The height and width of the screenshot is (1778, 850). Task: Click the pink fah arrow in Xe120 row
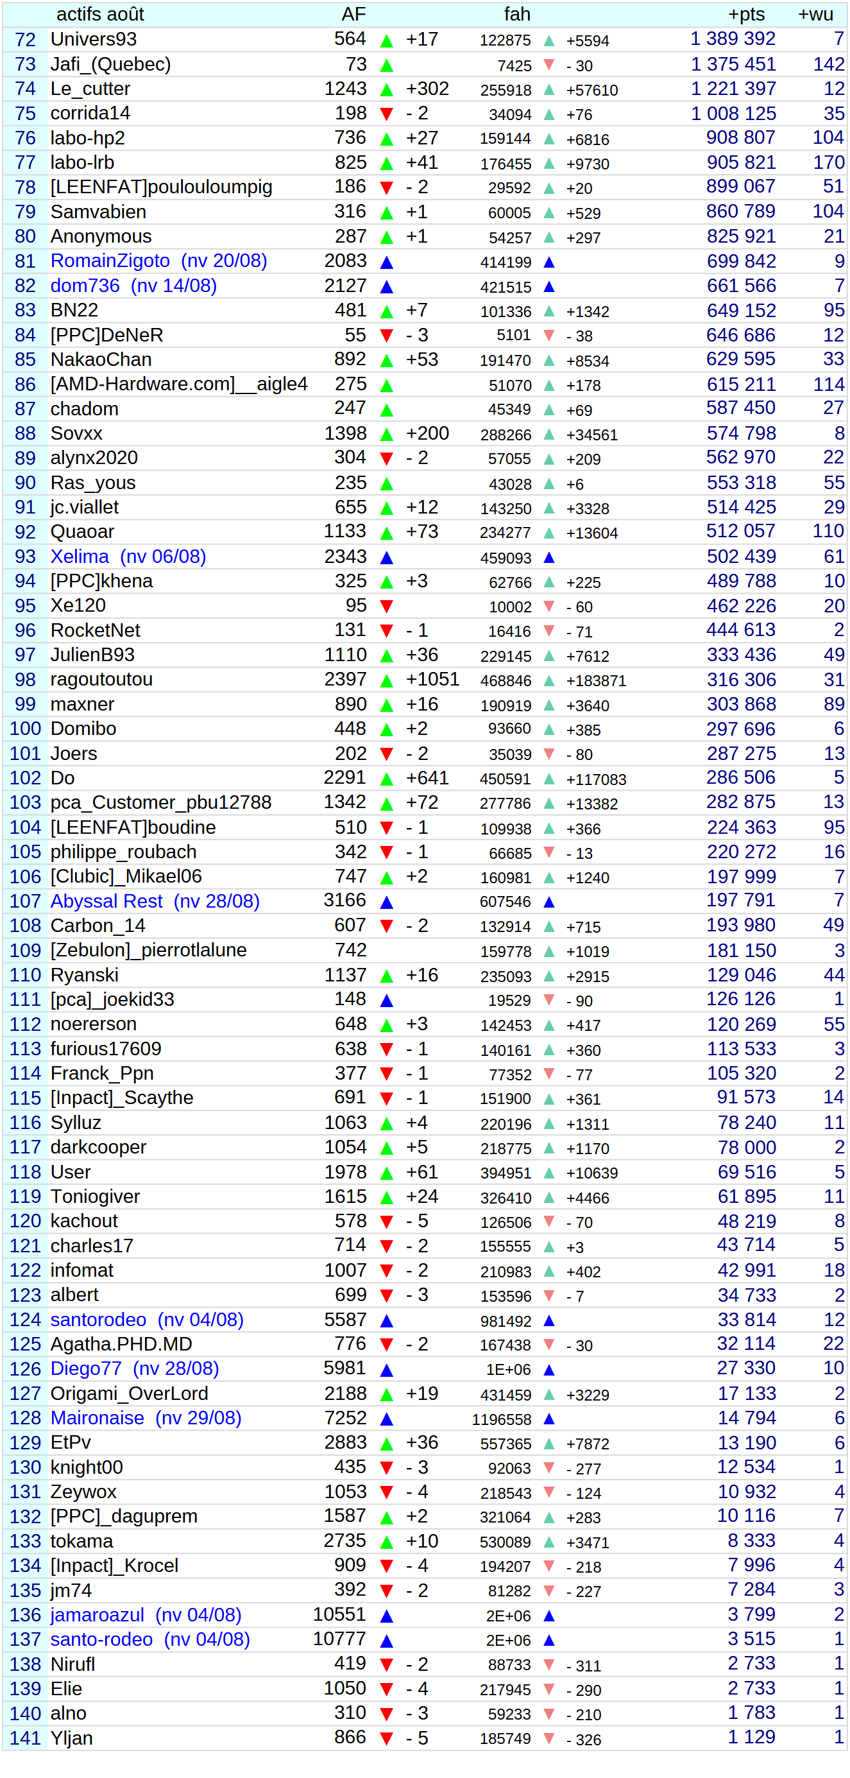pyautogui.click(x=549, y=607)
